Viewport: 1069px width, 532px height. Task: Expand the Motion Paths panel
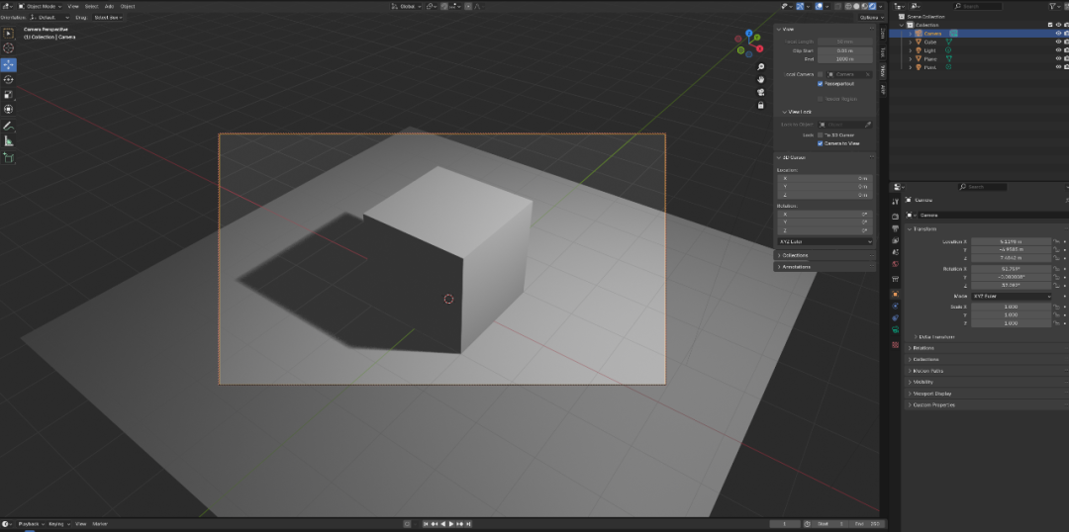point(927,371)
